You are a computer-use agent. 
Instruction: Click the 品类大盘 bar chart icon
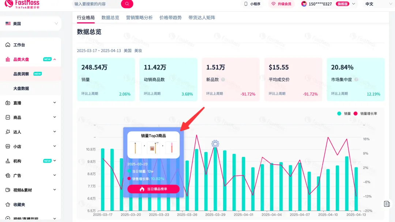[8, 59]
